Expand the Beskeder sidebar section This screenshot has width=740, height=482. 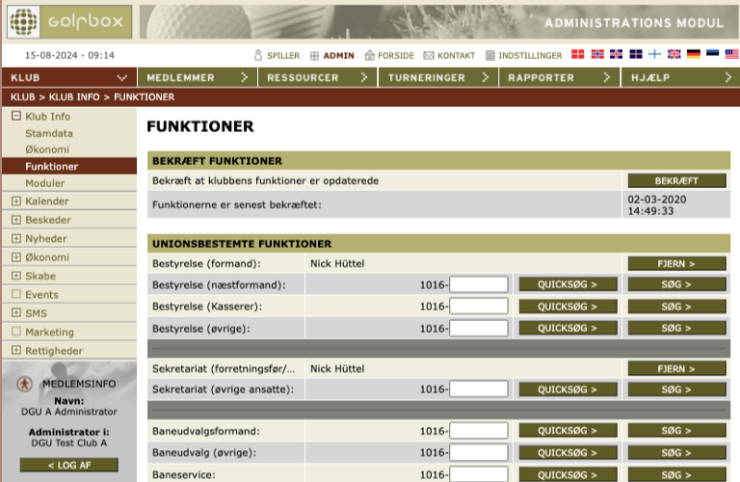[16, 220]
